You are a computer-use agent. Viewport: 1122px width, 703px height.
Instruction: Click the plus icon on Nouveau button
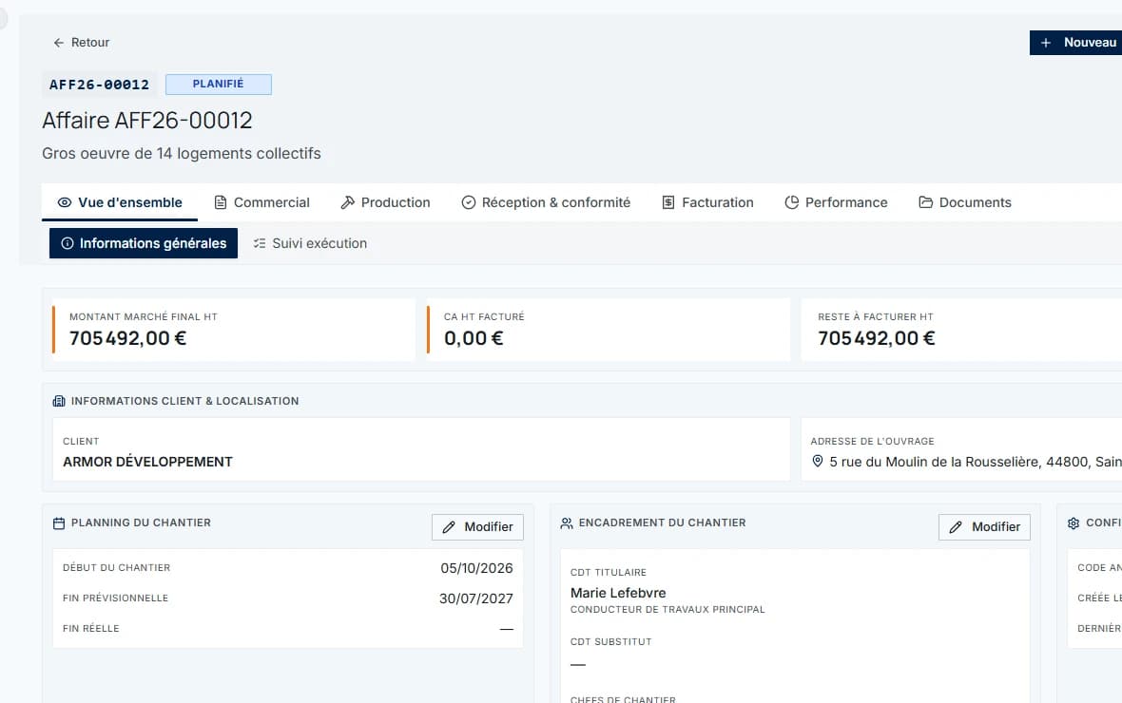pos(1045,43)
